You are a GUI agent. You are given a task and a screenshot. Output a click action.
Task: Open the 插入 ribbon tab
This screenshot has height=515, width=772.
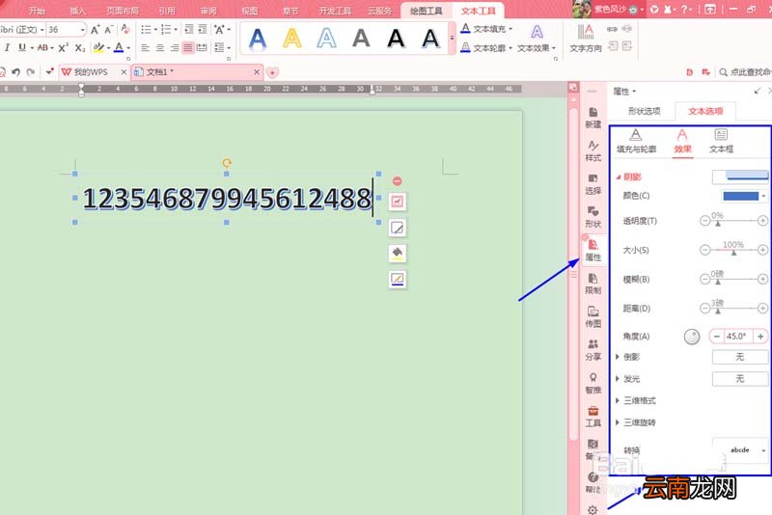(77, 11)
